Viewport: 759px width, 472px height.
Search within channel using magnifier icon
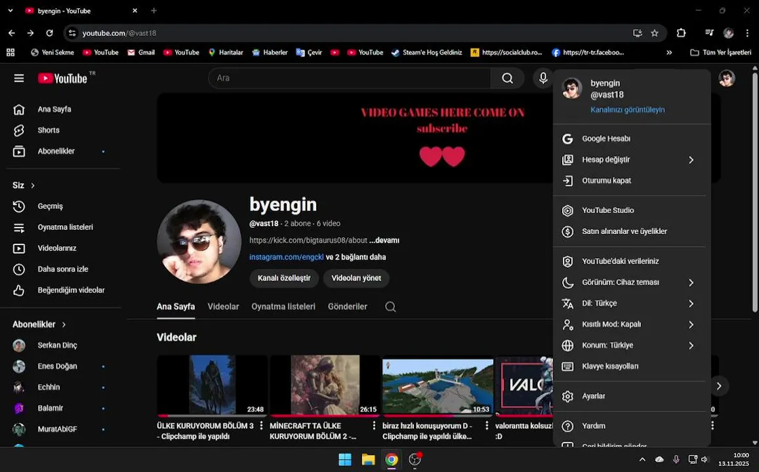[x=390, y=307]
